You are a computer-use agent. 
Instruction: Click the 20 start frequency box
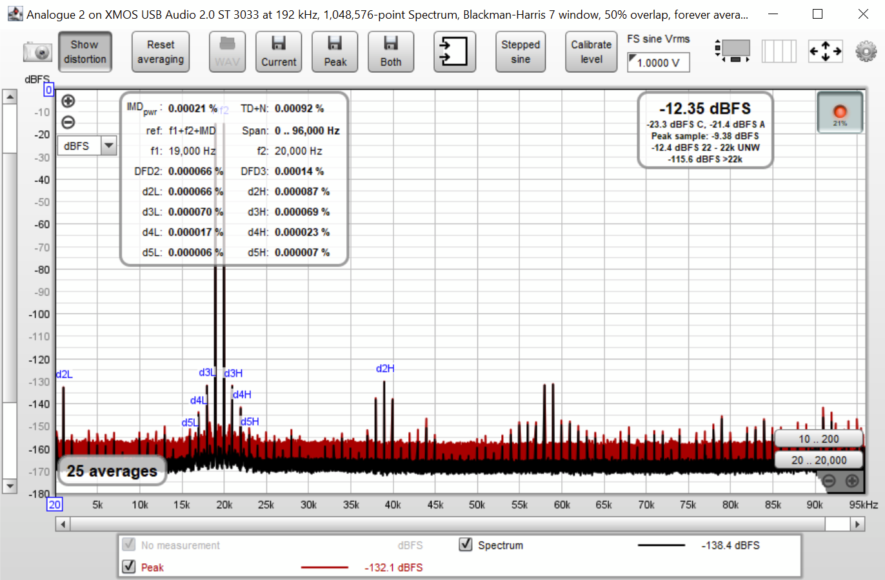click(x=55, y=505)
